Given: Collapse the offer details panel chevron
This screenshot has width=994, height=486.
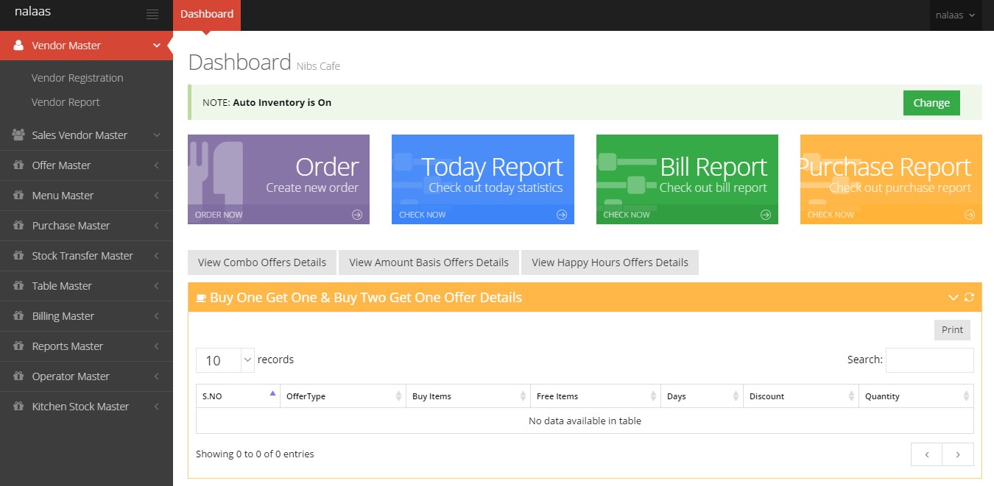Looking at the screenshot, I should pos(953,297).
